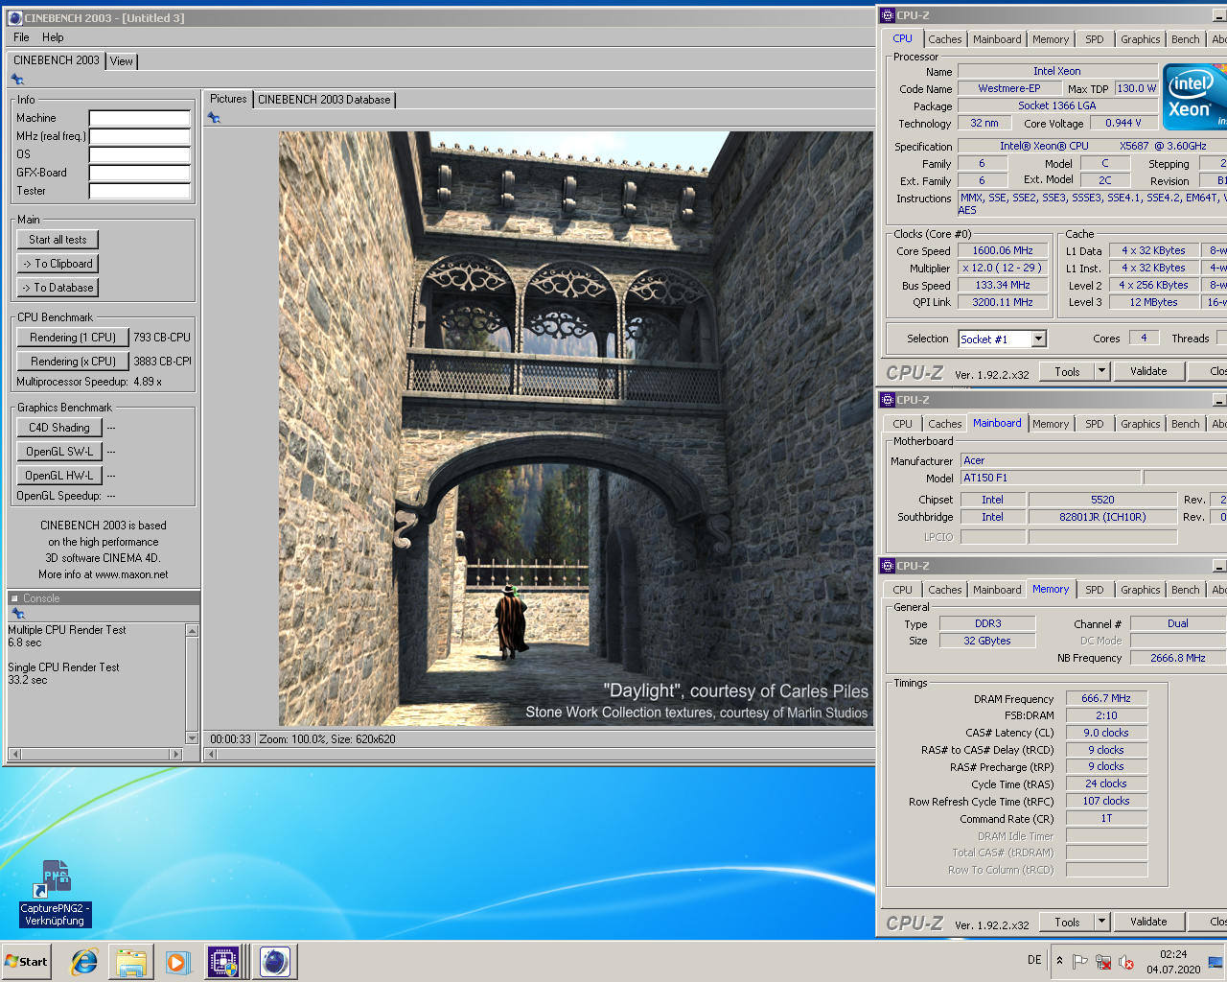Click the Console scrollbar down arrow
The width and height of the screenshot is (1227, 982).
click(192, 738)
